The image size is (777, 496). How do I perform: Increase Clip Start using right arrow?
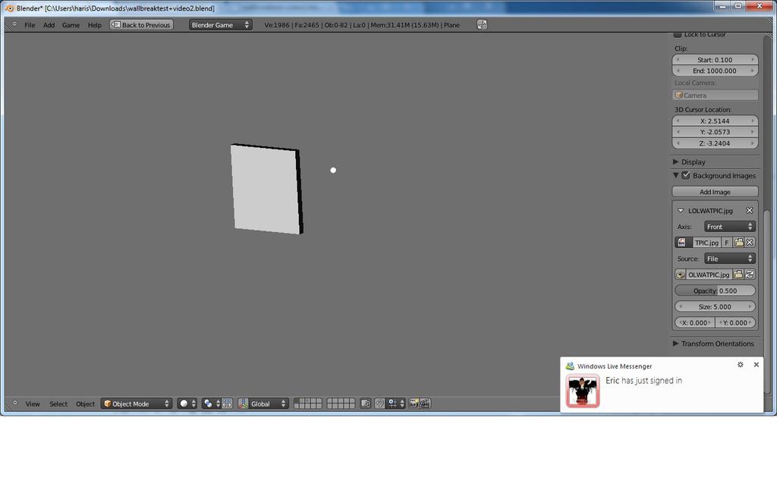click(753, 60)
